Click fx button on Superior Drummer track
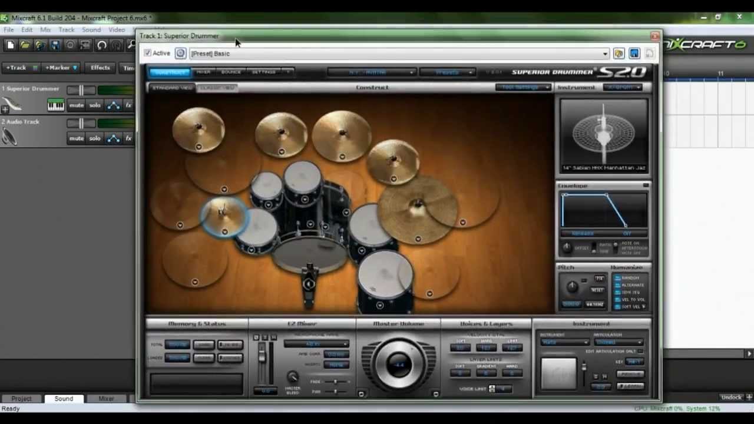 [128, 105]
